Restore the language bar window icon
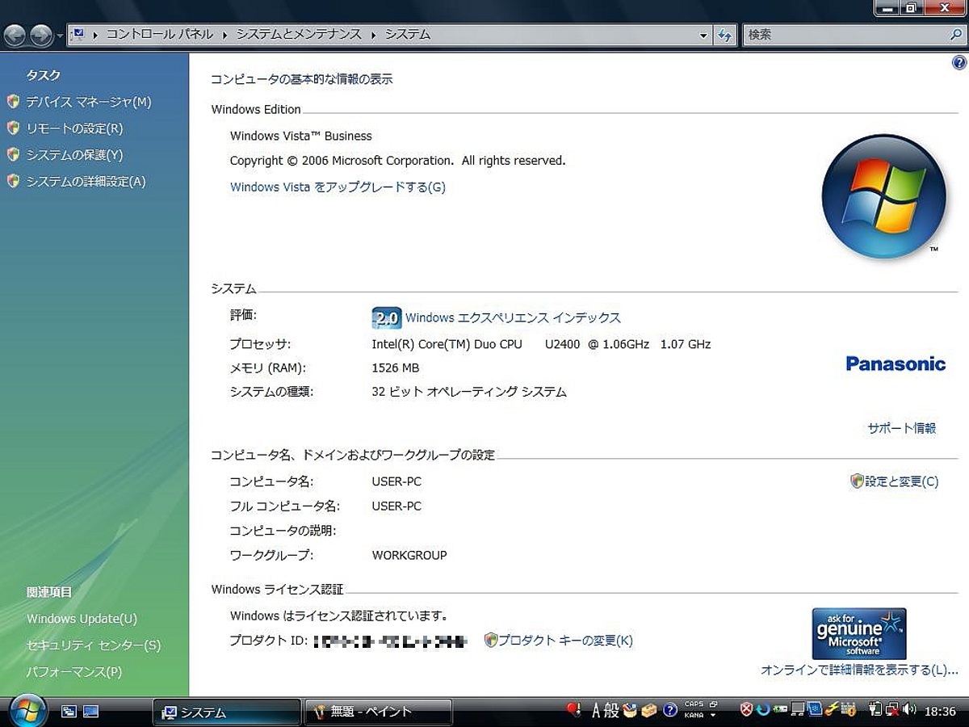Screen dimensions: 969x727 [714, 704]
